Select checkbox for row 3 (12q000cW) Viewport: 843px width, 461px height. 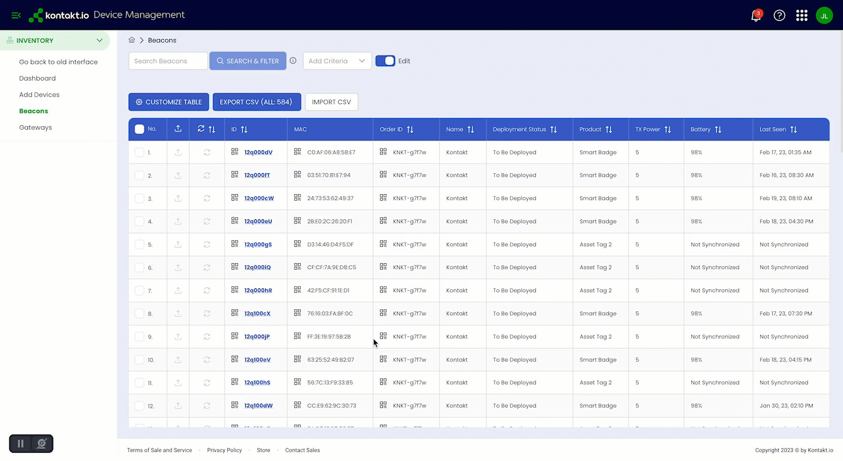(139, 198)
